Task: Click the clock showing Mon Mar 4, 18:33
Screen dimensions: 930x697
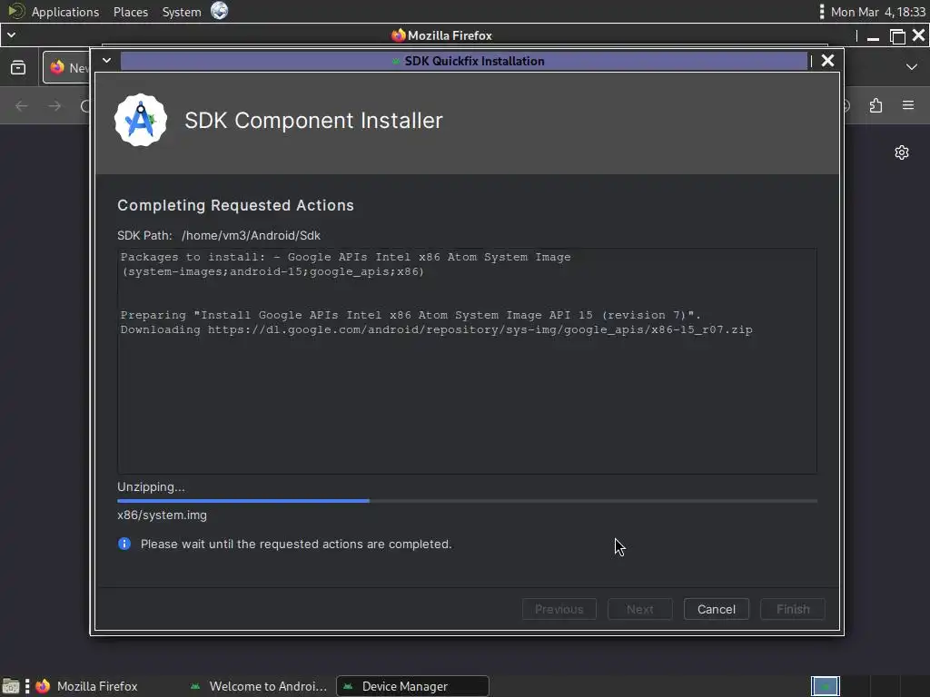Action: [x=878, y=12]
